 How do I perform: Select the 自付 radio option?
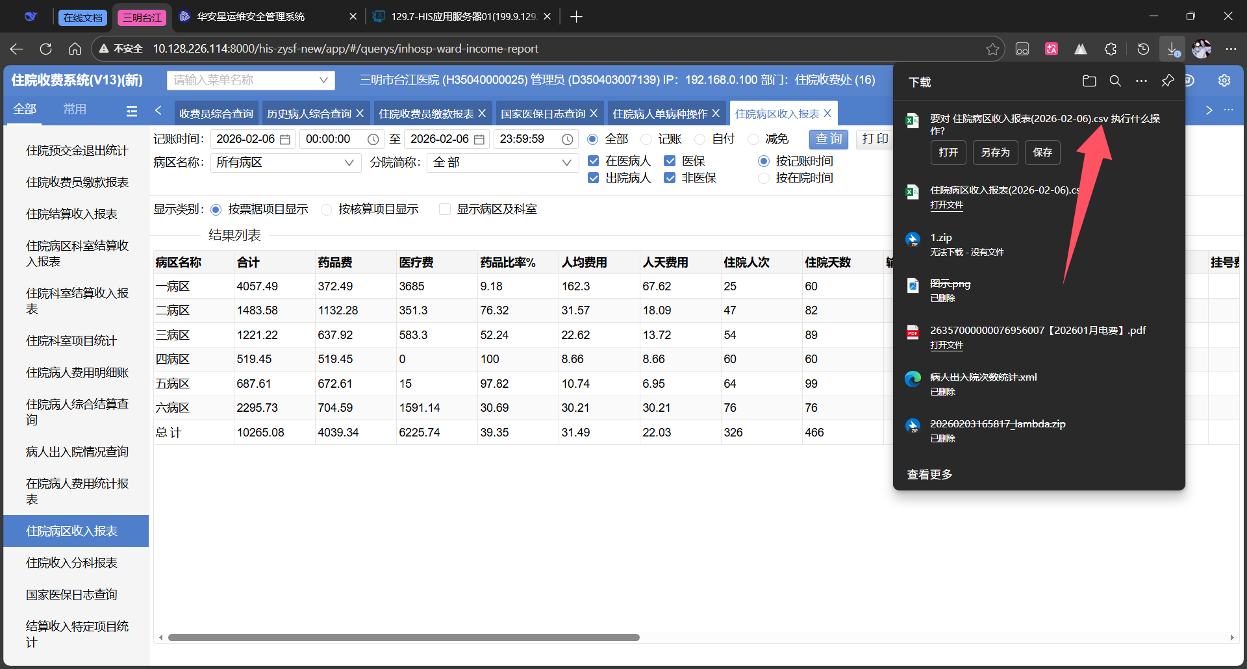tap(700, 139)
